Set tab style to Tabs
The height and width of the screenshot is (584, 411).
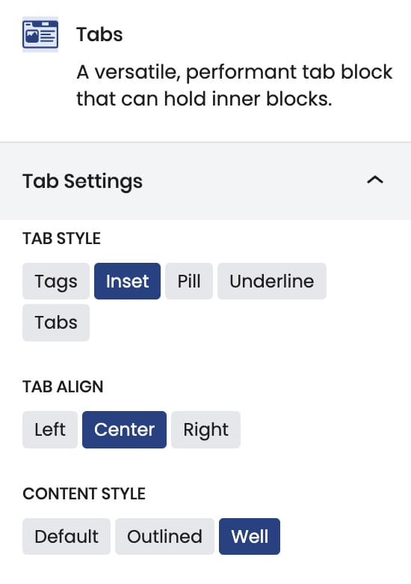pyautogui.click(x=56, y=323)
